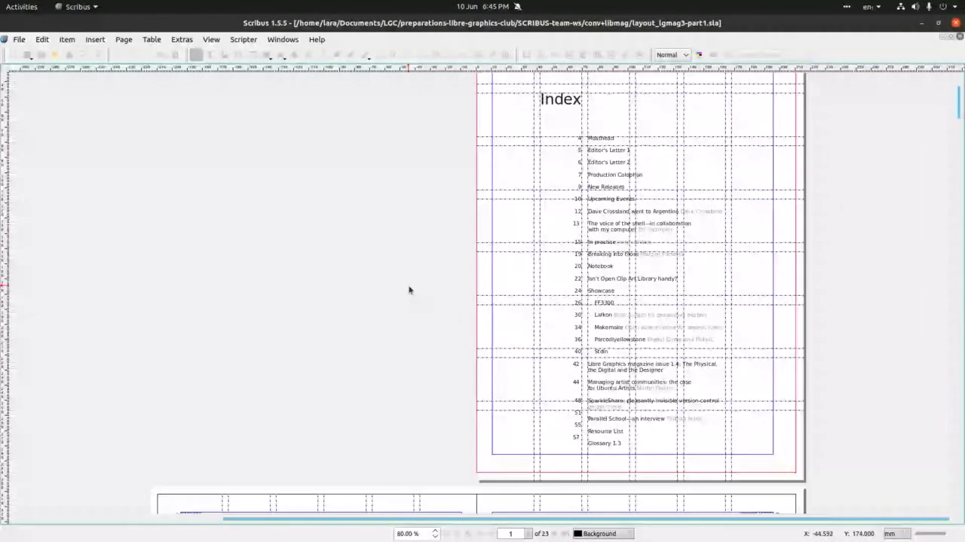Click Managing artist communities entry

click(x=639, y=385)
